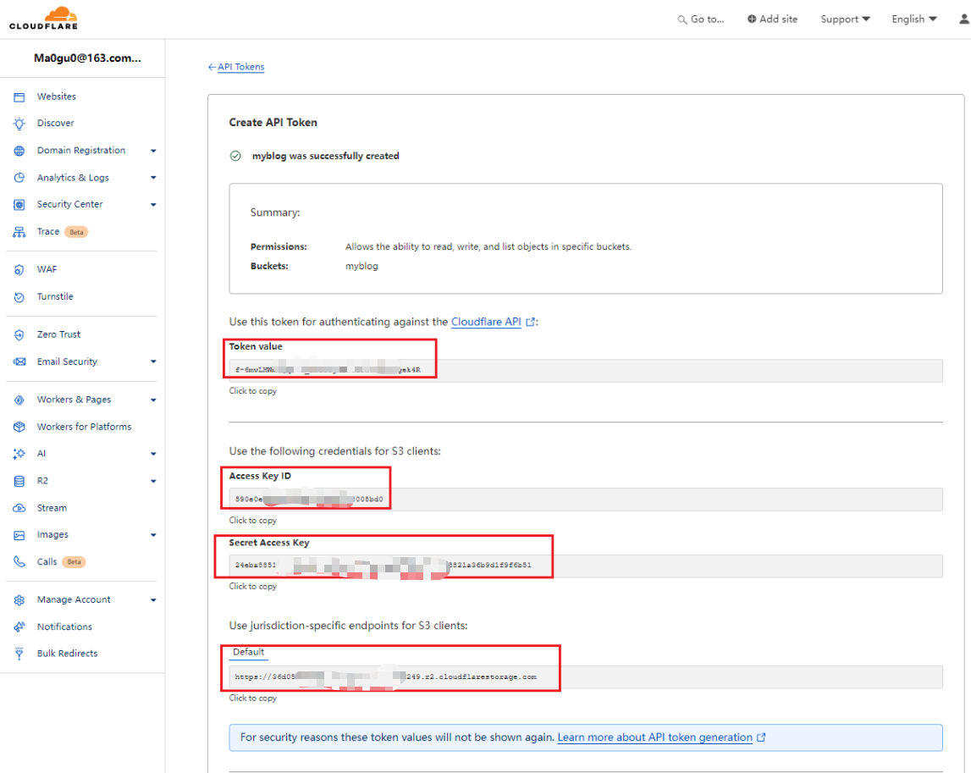
Task: Expand the Images submenu arrow
Action: (x=153, y=535)
